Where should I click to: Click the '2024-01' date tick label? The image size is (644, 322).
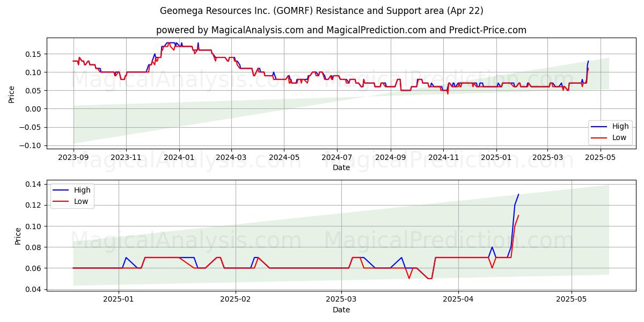(179, 157)
